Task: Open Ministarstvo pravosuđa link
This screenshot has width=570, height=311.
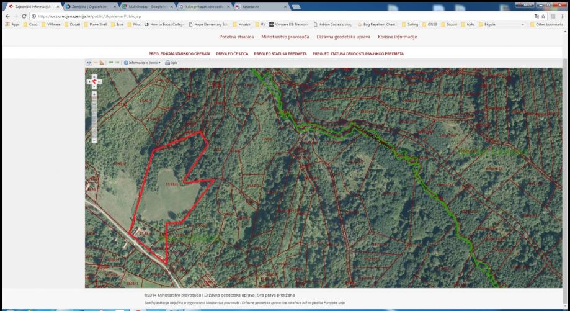Action: coord(285,37)
